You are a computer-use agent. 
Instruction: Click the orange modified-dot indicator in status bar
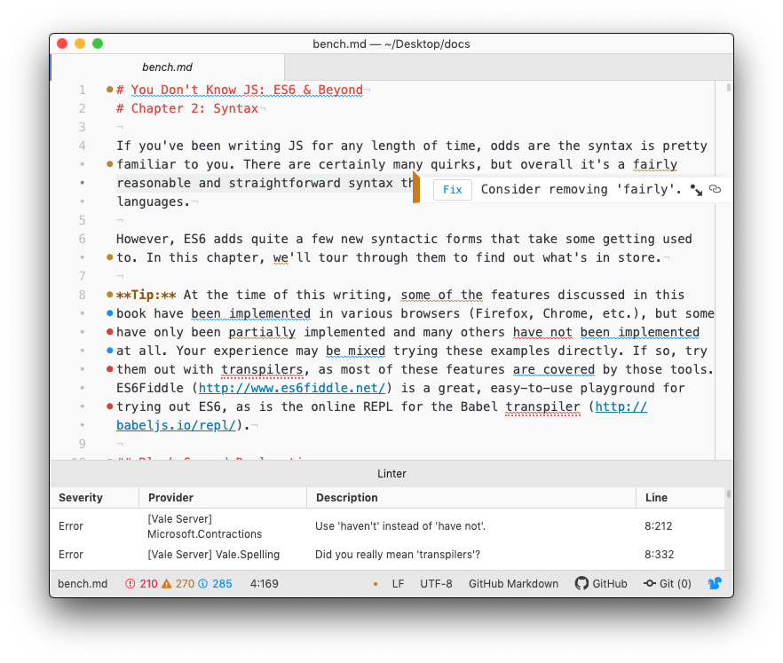pyautogui.click(x=376, y=584)
